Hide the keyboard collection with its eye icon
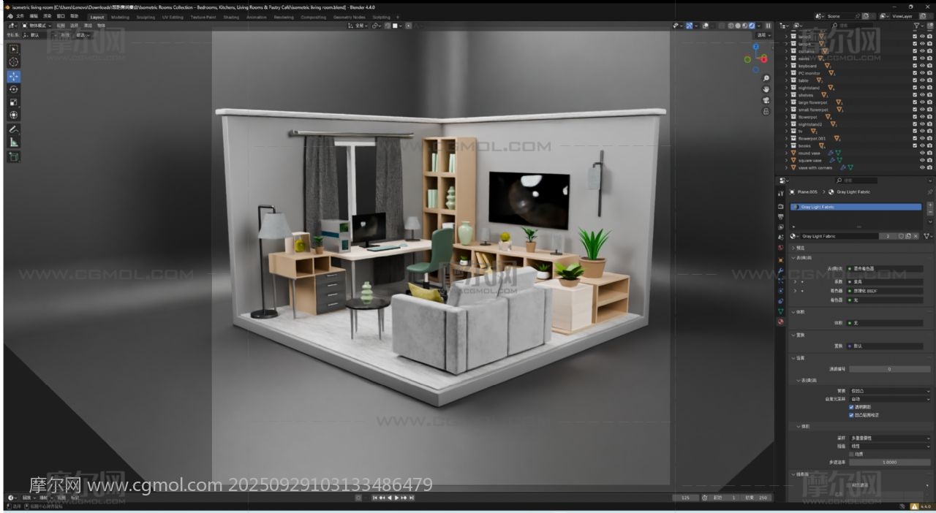Screen dimensions: 936x513 click(922, 66)
